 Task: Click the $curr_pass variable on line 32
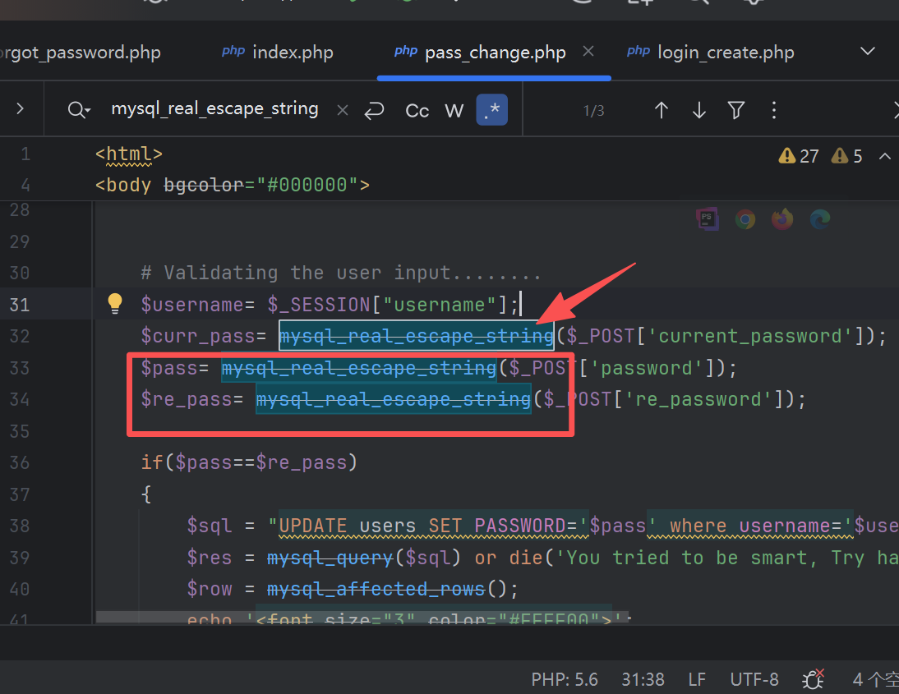(x=198, y=337)
